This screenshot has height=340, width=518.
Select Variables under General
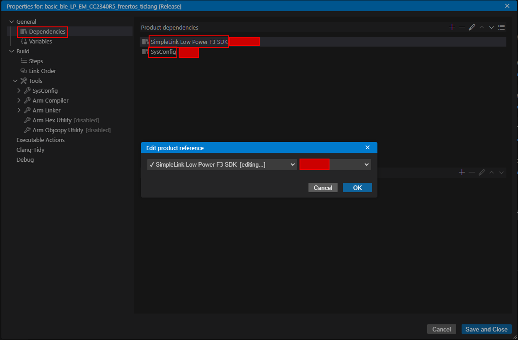40,42
